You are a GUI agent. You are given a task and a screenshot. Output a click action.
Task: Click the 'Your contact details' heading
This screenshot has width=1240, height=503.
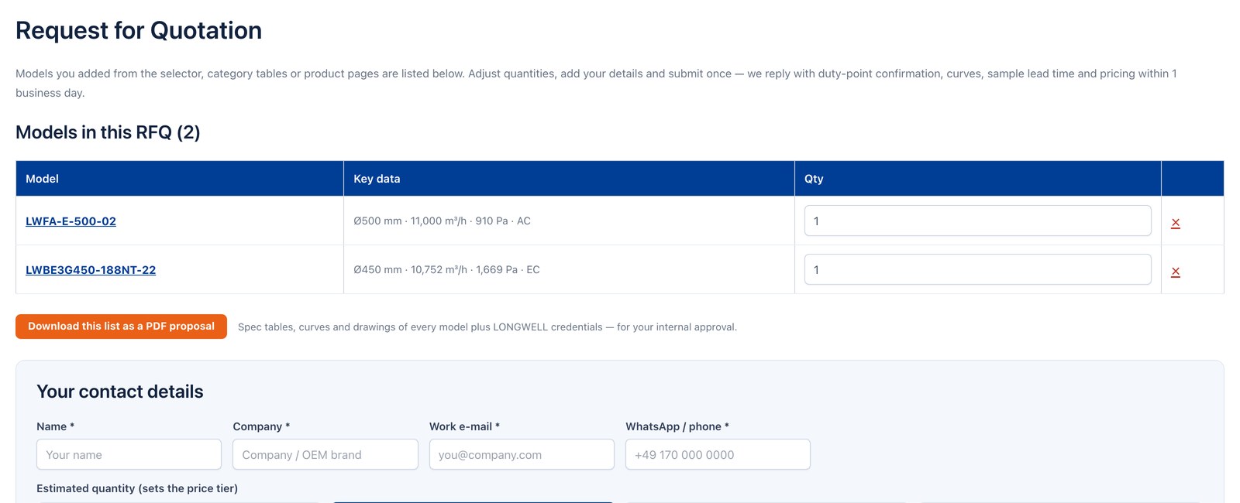(120, 392)
